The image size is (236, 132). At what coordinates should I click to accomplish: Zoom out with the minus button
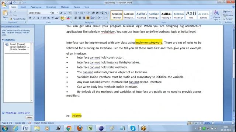(x=213, y=123)
